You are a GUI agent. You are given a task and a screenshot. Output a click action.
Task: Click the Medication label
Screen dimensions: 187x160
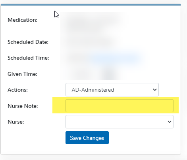(x=22, y=20)
